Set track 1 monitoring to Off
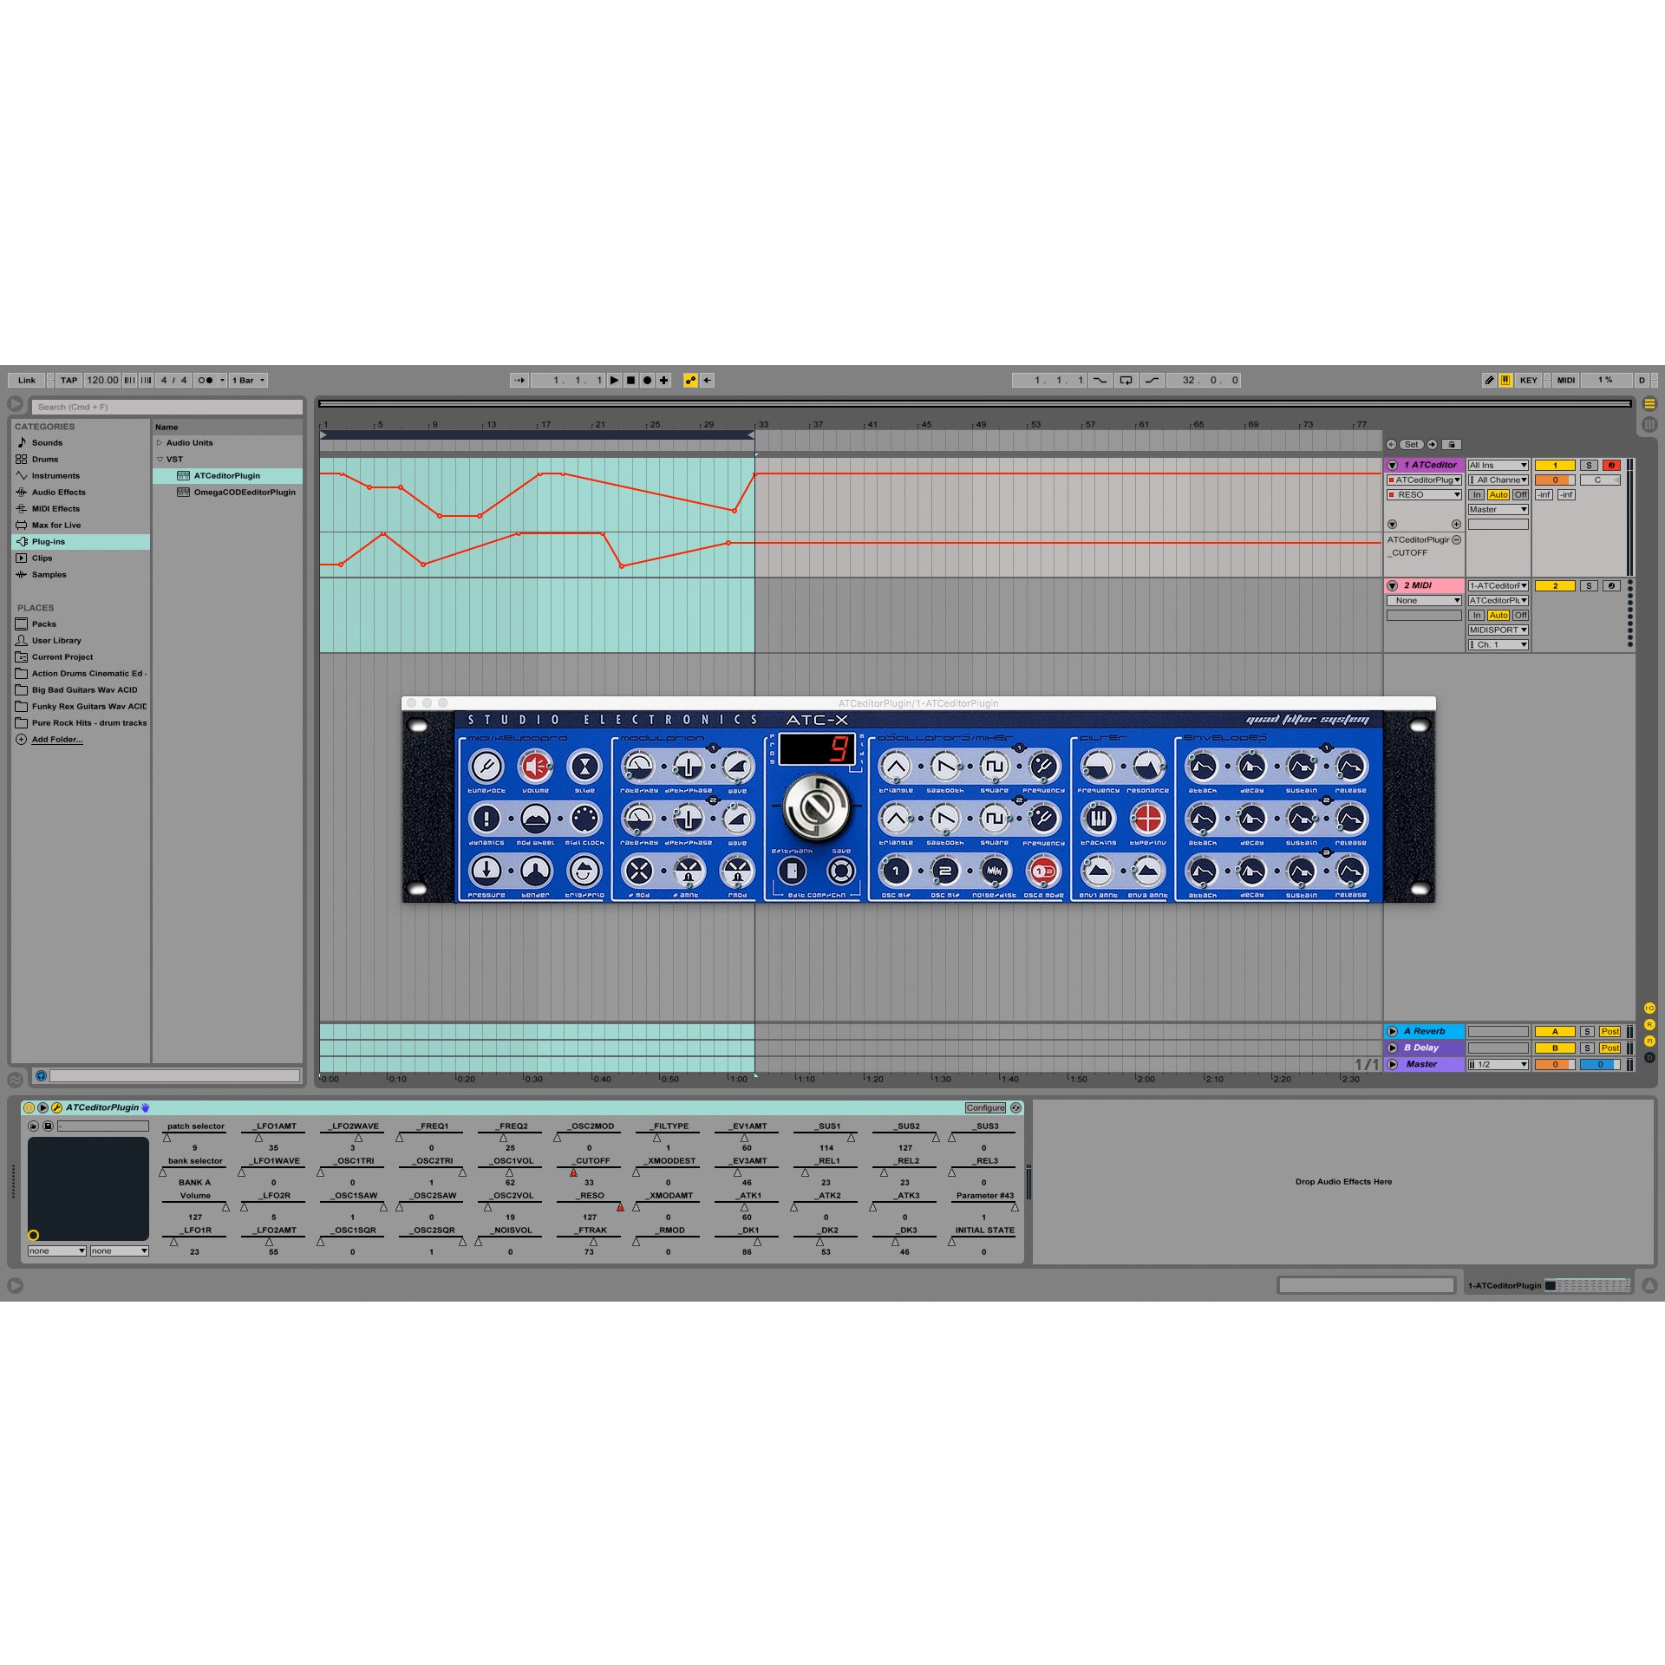 1520,494
